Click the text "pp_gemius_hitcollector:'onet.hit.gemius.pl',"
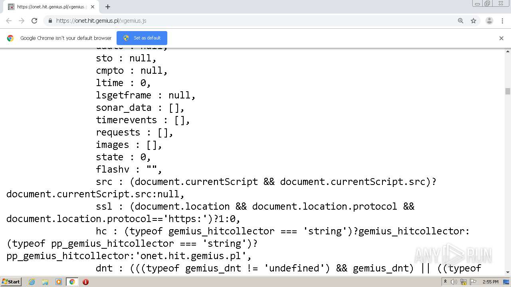This screenshot has width=511, height=287. click(x=129, y=256)
